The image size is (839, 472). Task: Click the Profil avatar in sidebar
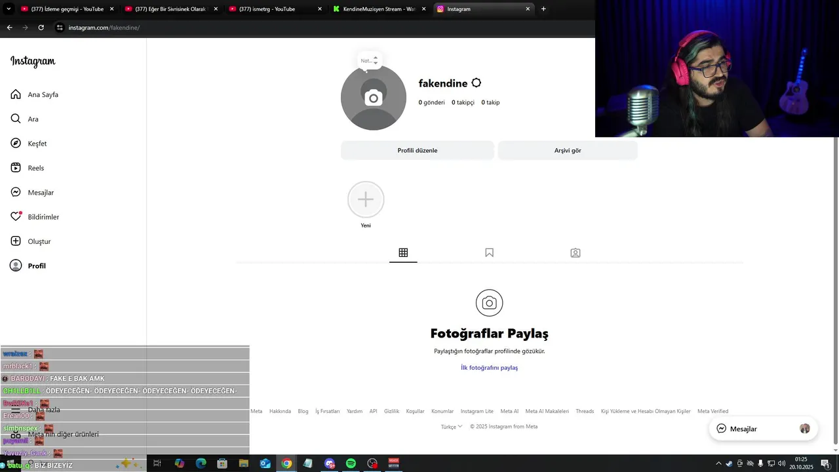(16, 265)
